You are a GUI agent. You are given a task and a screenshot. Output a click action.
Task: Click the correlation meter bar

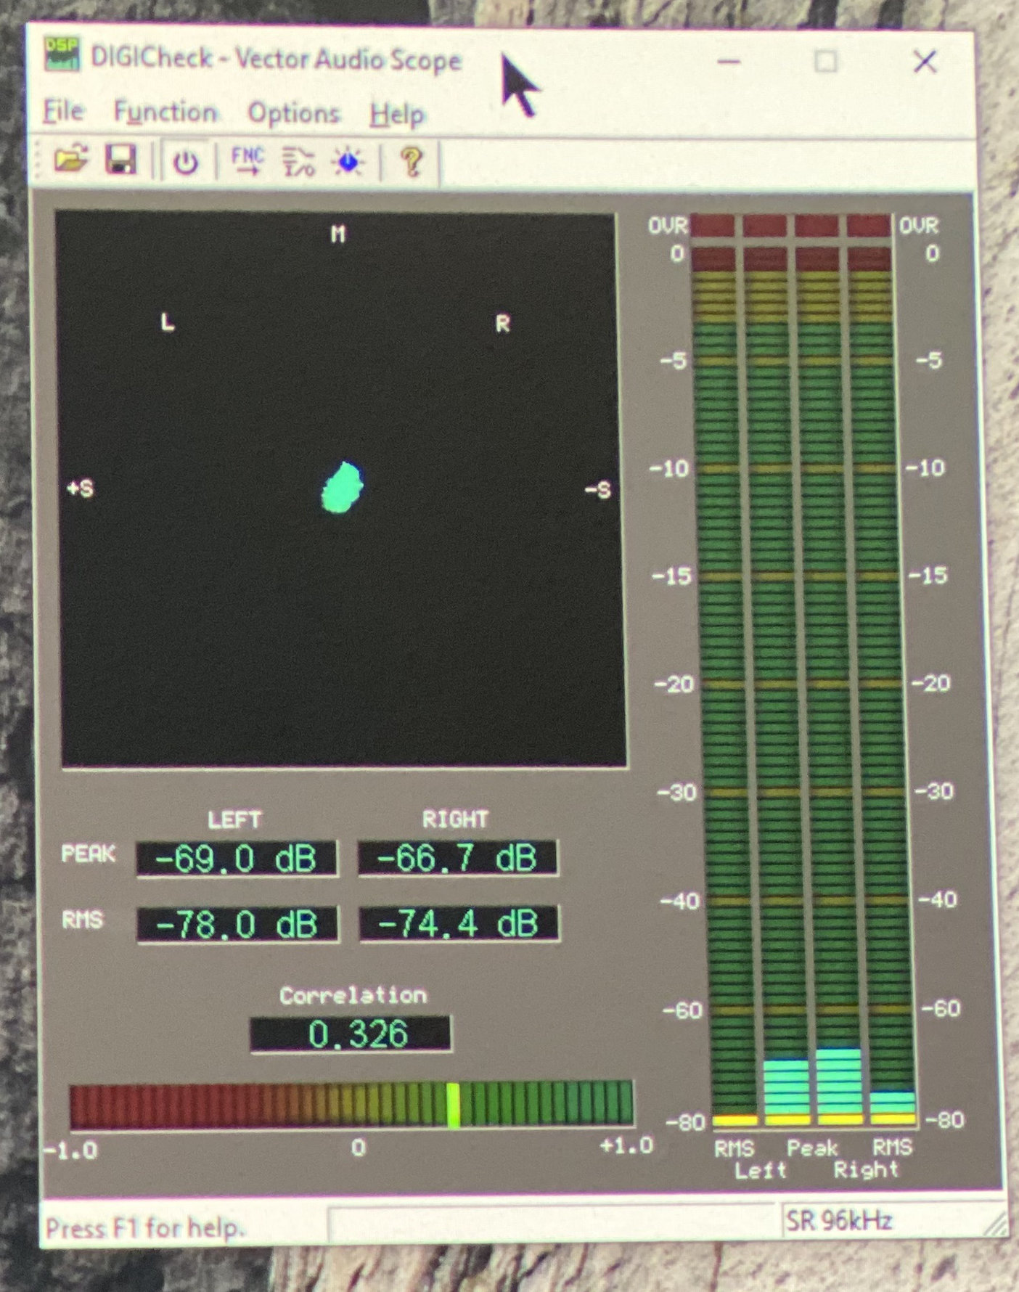click(x=351, y=1104)
